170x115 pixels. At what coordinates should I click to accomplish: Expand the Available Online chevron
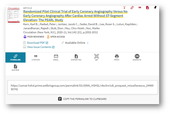point(88,43)
